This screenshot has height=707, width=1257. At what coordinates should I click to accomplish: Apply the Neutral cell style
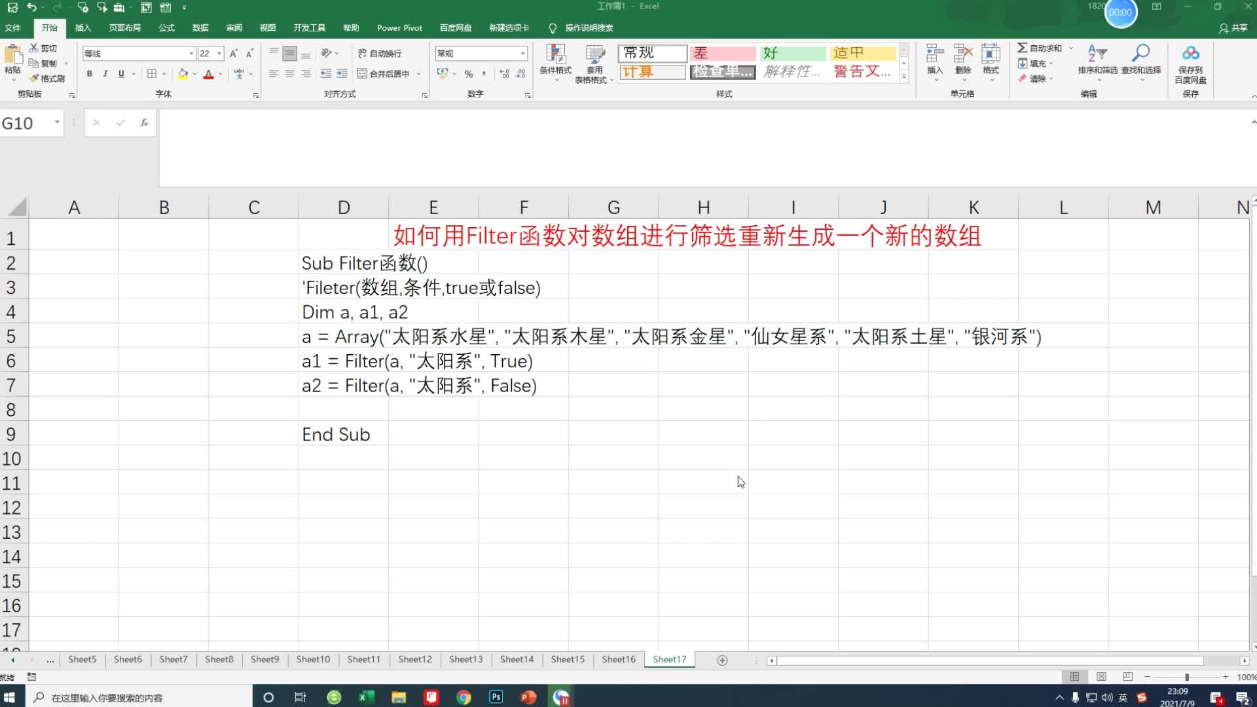point(863,53)
